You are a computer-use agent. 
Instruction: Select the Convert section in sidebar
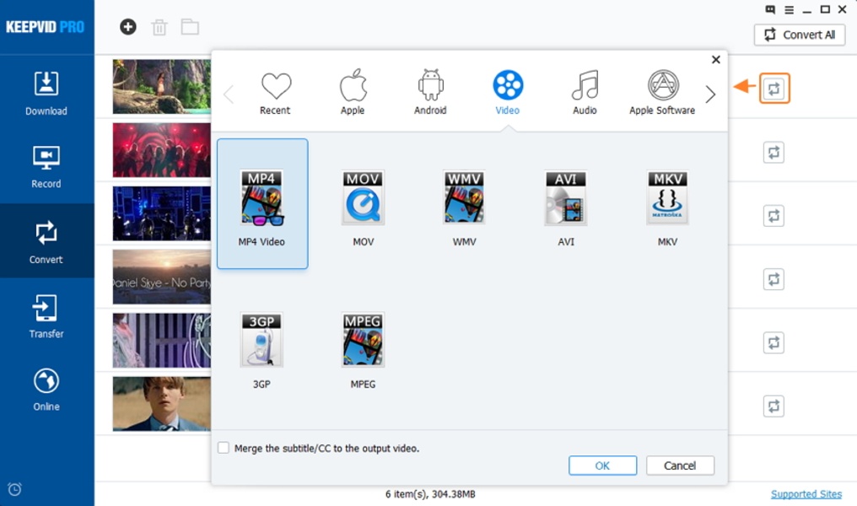[46, 241]
